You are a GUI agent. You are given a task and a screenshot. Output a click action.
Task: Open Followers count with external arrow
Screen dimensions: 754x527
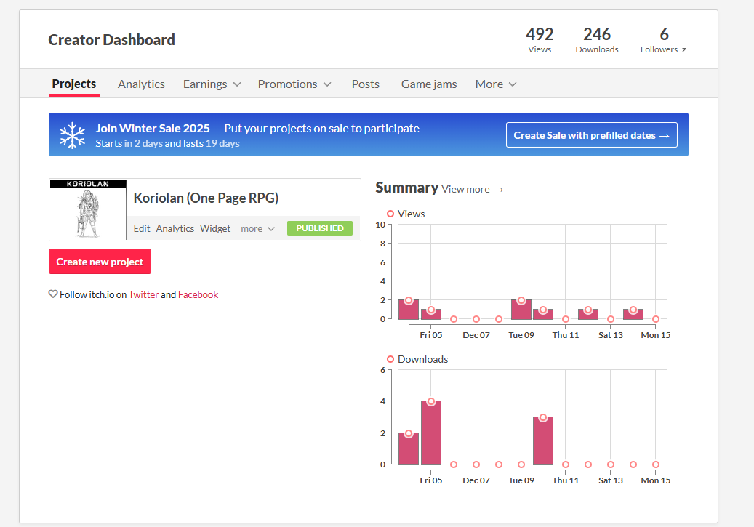[x=663, y=41]
